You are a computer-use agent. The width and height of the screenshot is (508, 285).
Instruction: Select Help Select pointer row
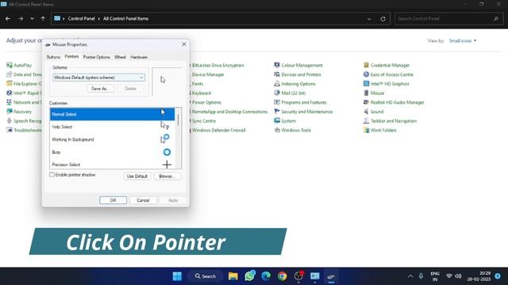(x=113, y=127)
